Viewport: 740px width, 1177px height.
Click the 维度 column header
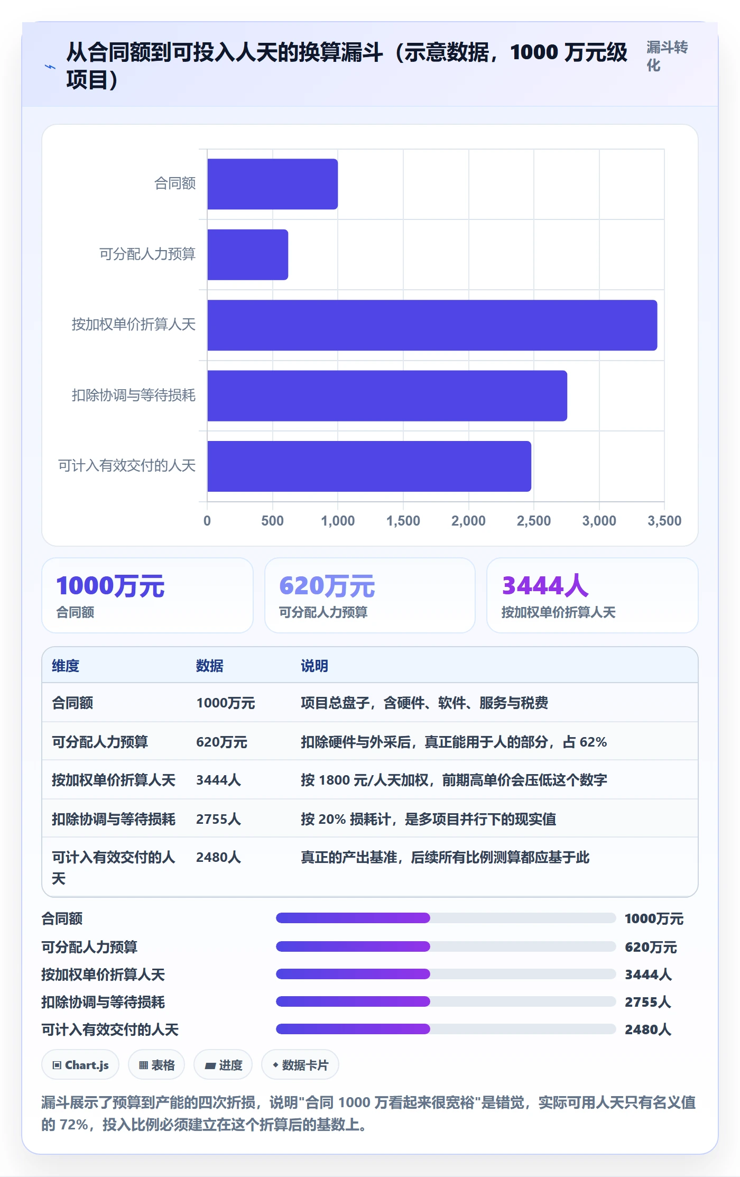(x=66, y=666)
